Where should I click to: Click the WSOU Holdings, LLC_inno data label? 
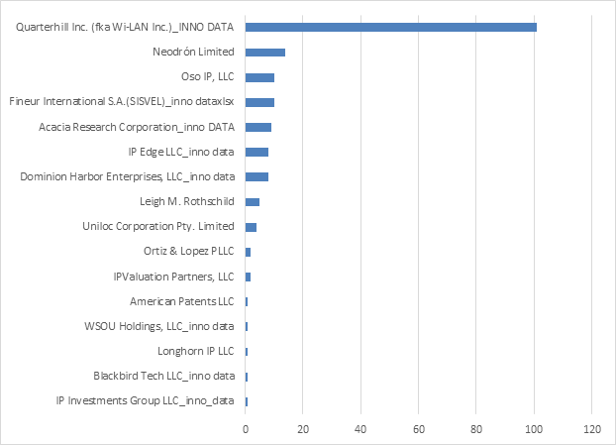coord(159,326)
